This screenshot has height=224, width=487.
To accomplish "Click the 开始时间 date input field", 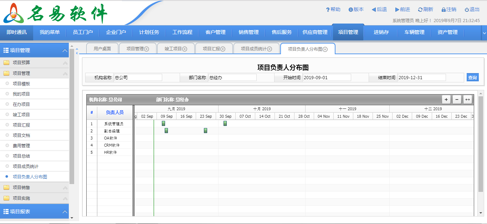I will [327, 77].
